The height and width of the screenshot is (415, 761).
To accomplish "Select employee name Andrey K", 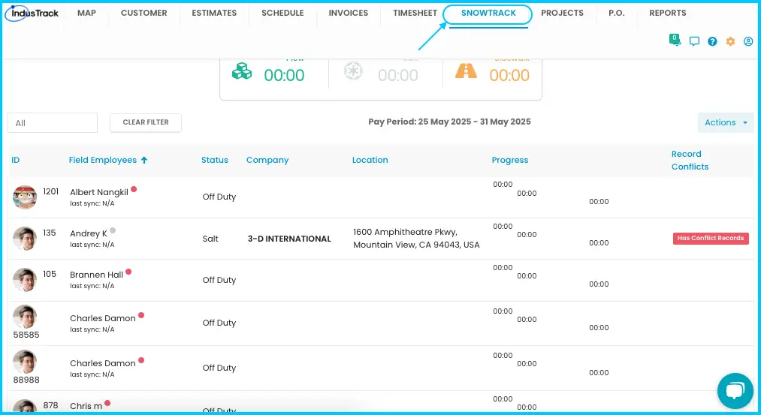I will (x=89, y=233).
